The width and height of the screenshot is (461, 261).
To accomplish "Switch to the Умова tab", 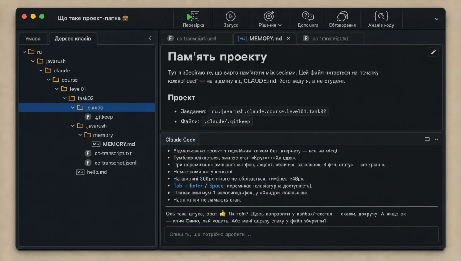I will 33,39.
